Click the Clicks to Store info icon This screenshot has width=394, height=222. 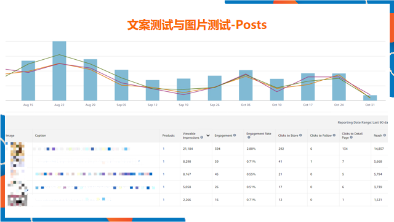click(x=300, y=136)
